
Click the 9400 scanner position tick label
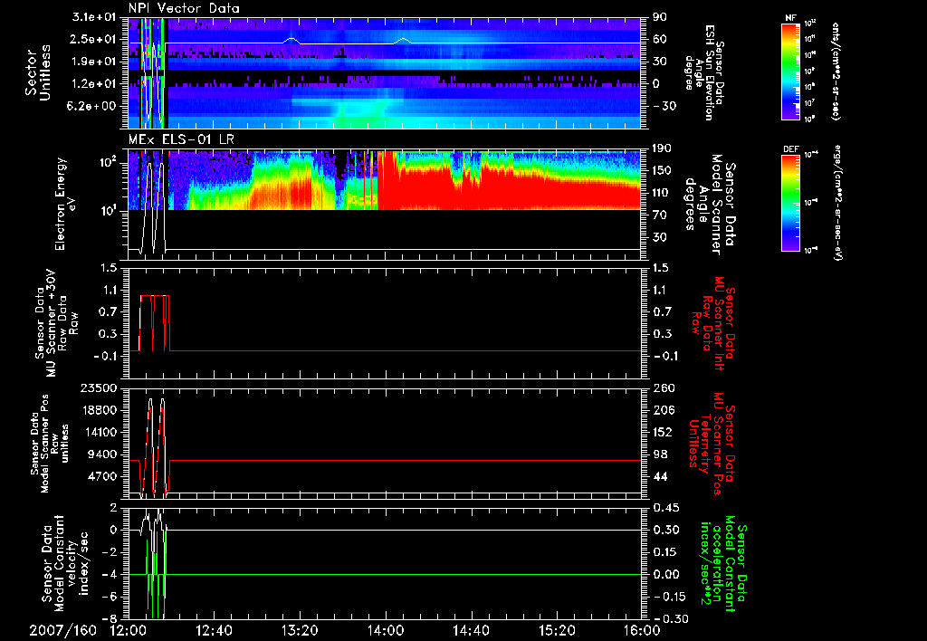point(101,454)
